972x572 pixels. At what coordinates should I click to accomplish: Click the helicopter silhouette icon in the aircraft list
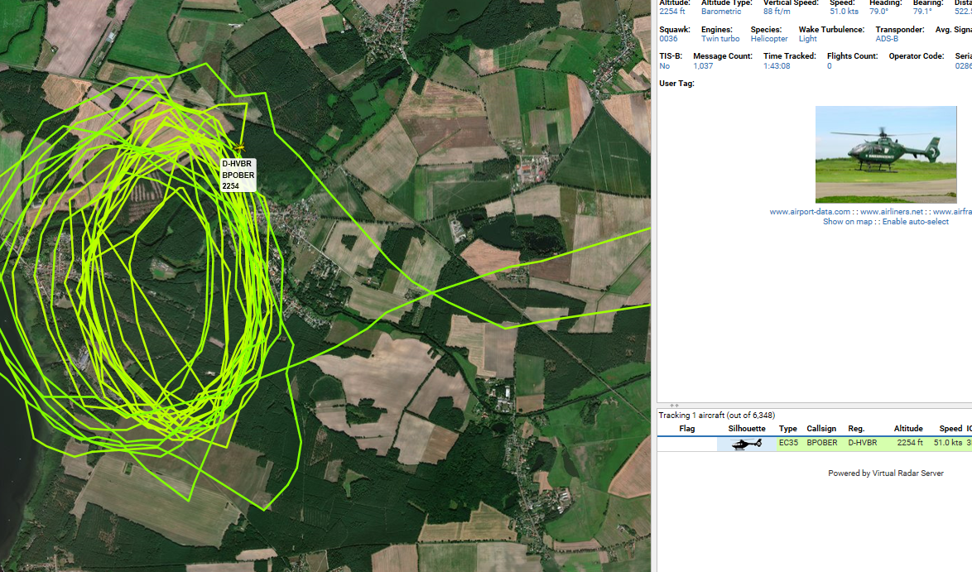click(747, 444)
